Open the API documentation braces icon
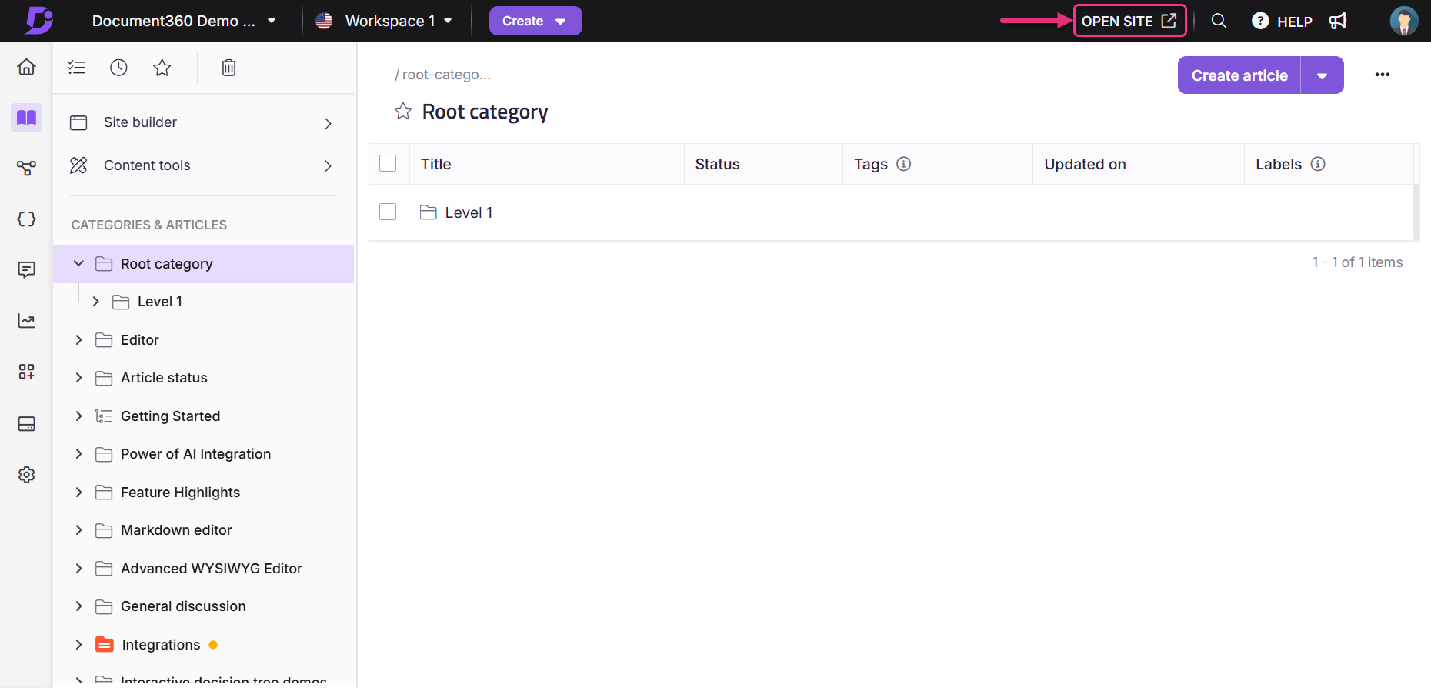 (27, 219)
